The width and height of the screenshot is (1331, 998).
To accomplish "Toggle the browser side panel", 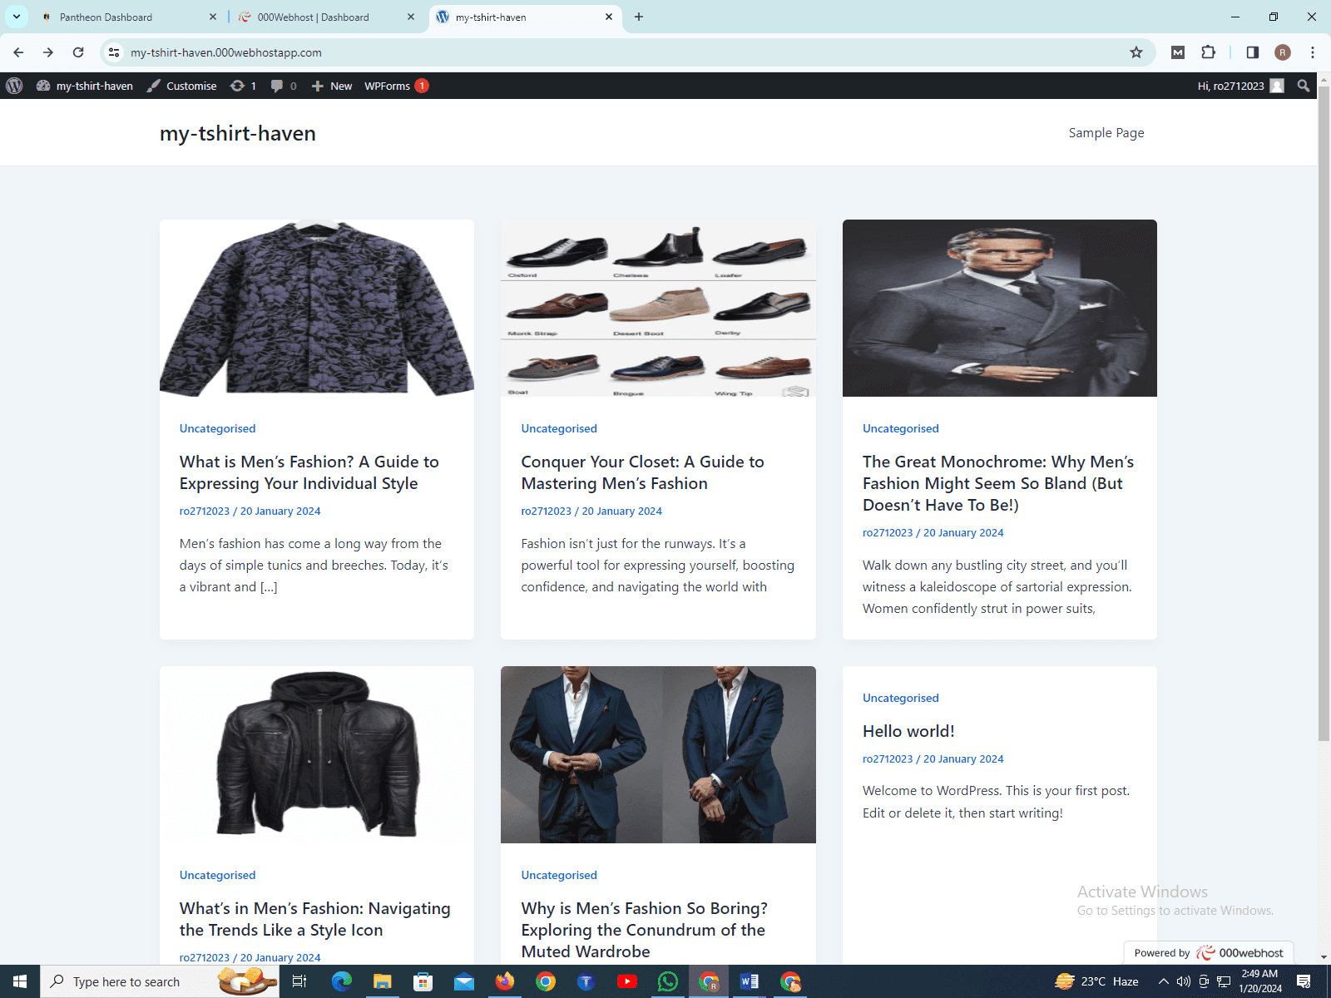I will tap(1253, 52).
